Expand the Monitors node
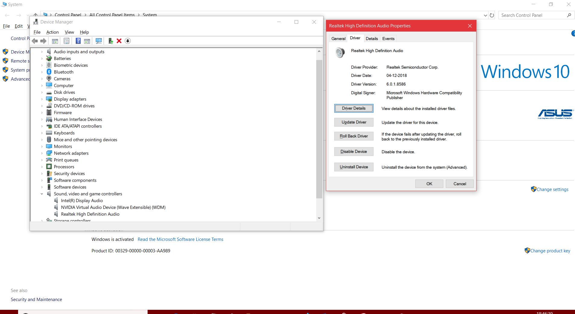This screenshot has height=314, width=575. point(42,146)
